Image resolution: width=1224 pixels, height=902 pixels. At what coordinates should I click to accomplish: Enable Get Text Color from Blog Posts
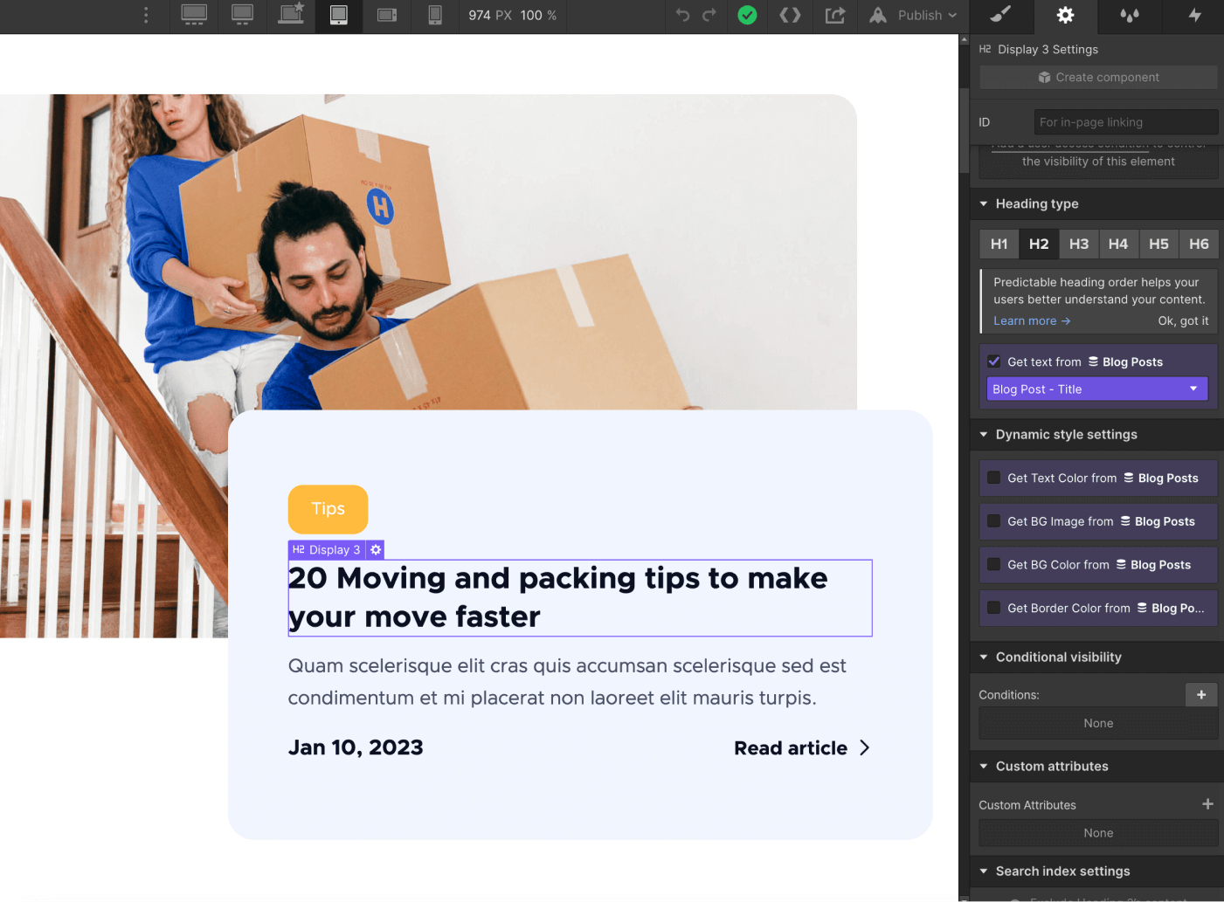(993, 478)
